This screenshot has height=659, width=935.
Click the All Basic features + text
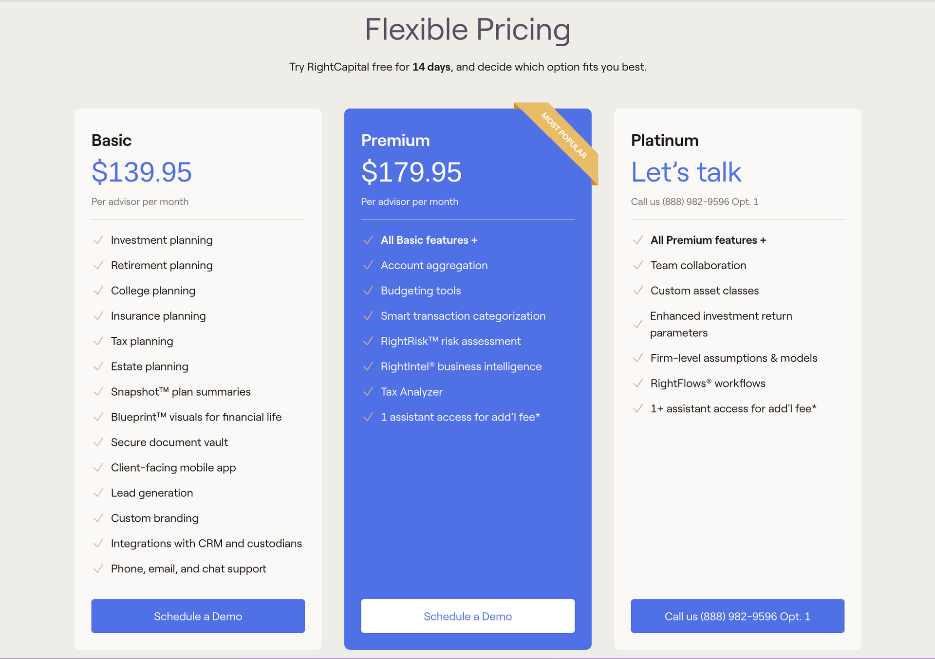(x=429, y=240)
